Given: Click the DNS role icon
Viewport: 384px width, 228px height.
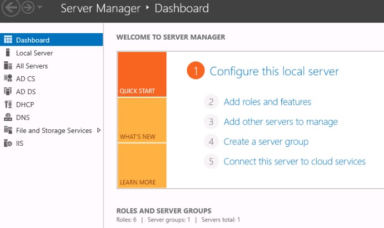Looking at the screenshot, I should [x=8, y=117].
